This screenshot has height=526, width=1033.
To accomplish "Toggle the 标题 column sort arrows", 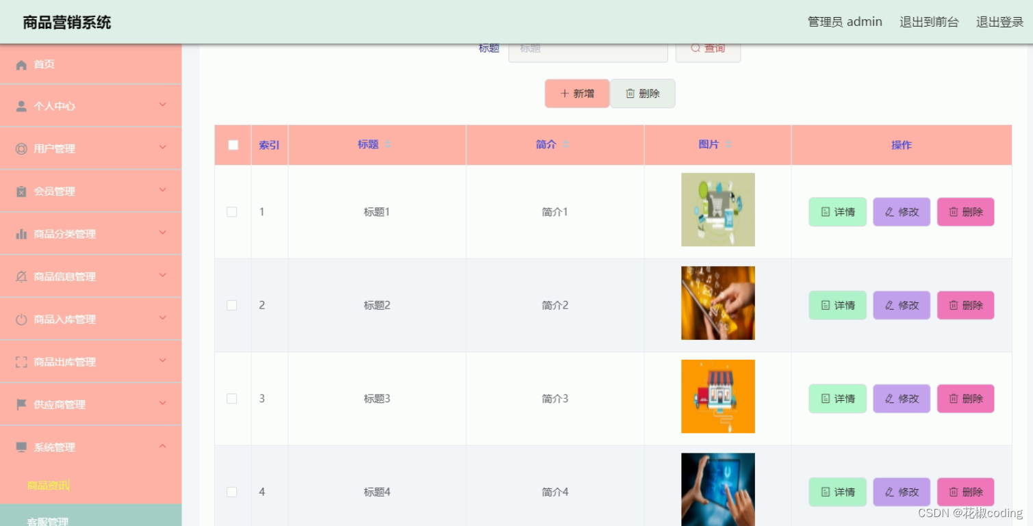I will [389, 144].
